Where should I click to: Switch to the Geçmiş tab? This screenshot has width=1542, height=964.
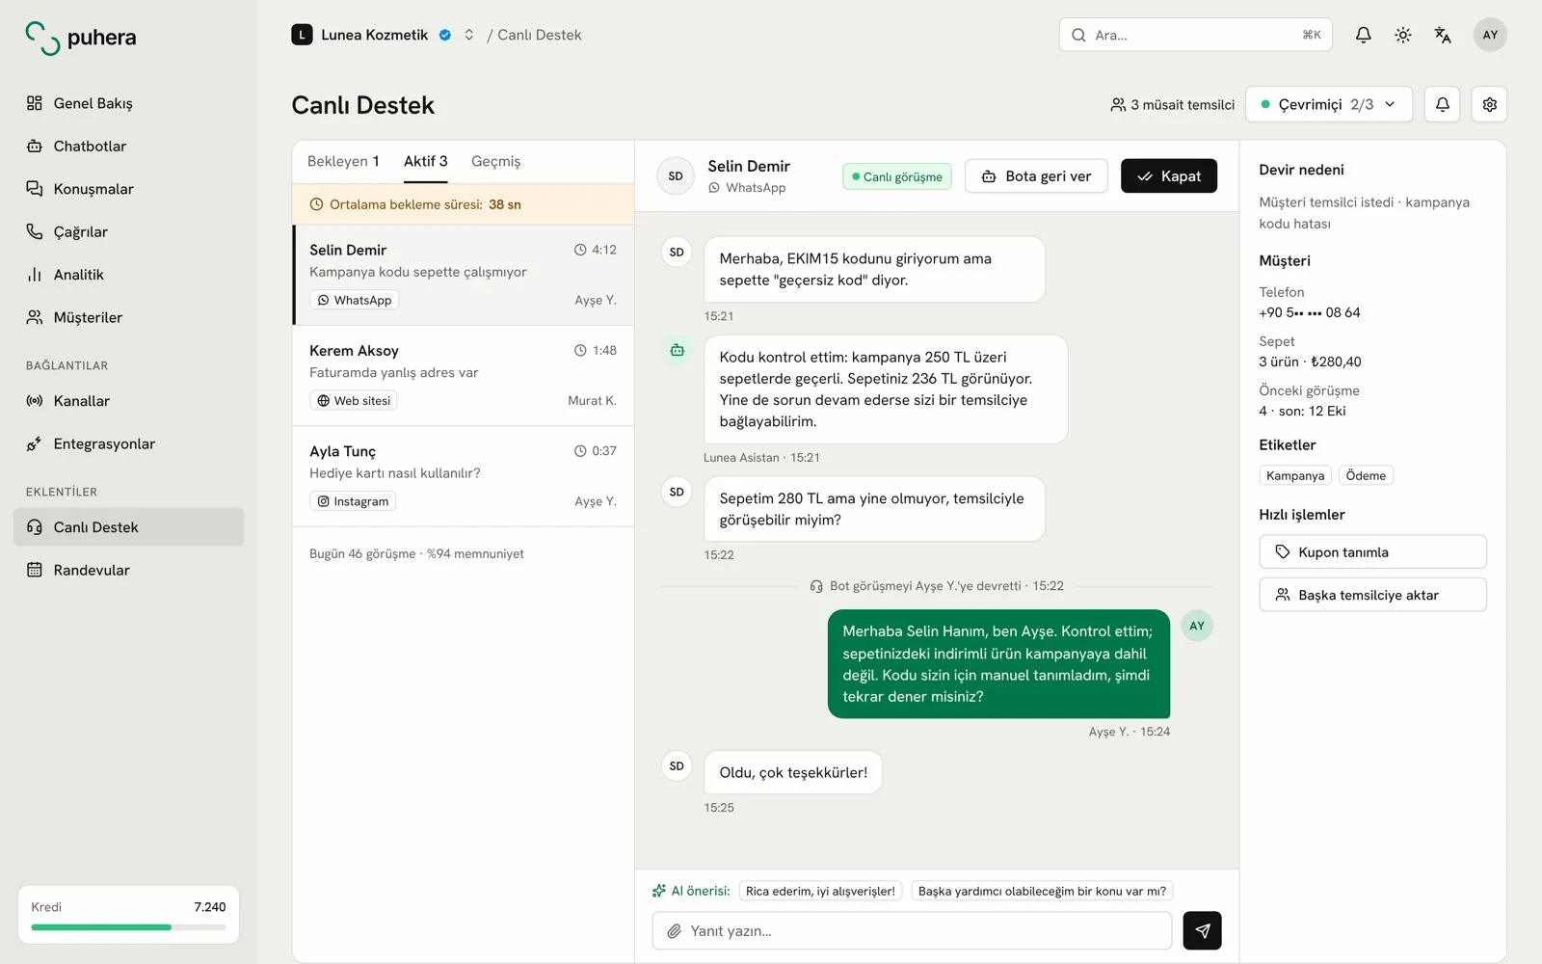click(495, 161)
